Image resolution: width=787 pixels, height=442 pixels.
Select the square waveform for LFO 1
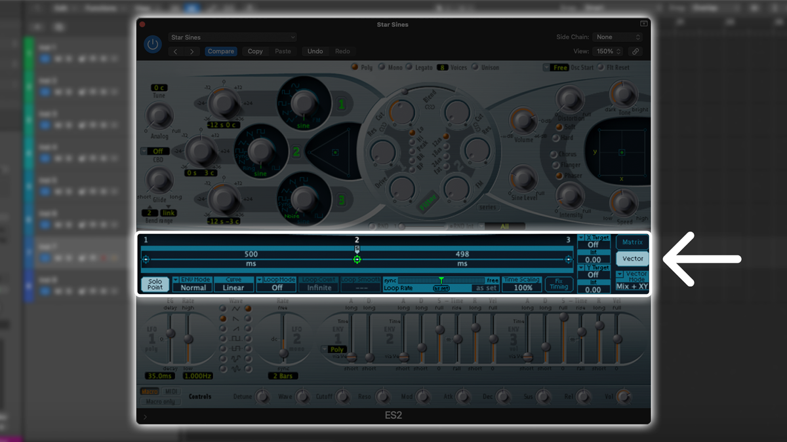click(x=224, y=339)
